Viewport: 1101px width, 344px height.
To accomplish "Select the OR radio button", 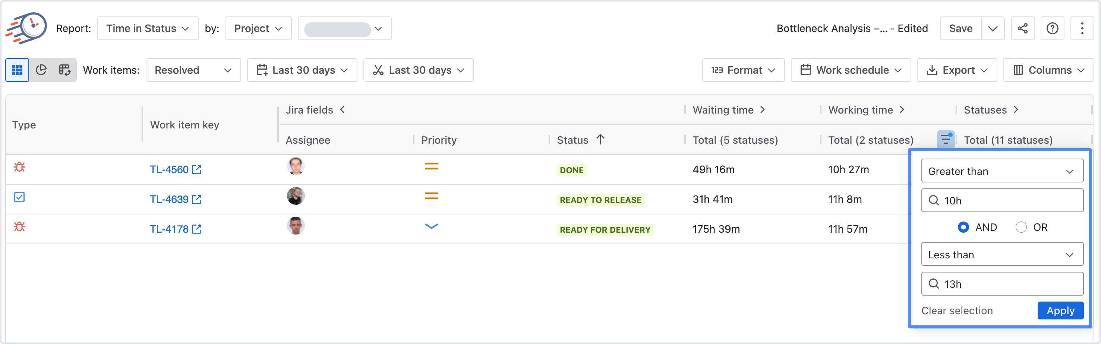I will 1021,227.
